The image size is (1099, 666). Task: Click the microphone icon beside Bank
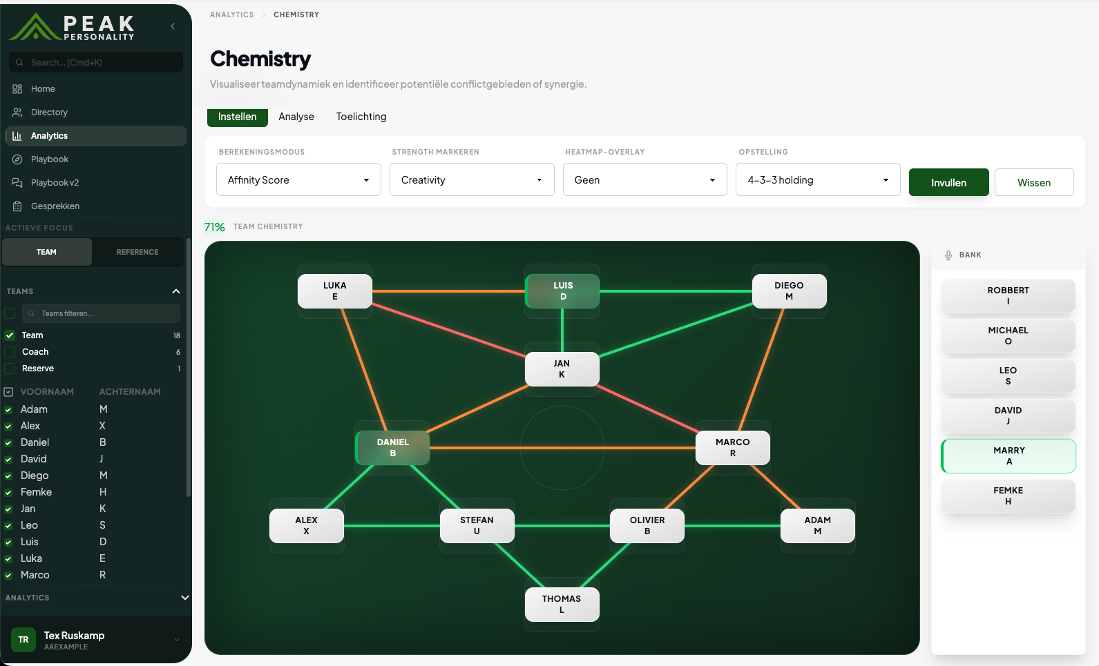coord(948,255)
